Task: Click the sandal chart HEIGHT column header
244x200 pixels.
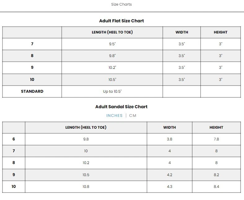Action: point(216,127)
